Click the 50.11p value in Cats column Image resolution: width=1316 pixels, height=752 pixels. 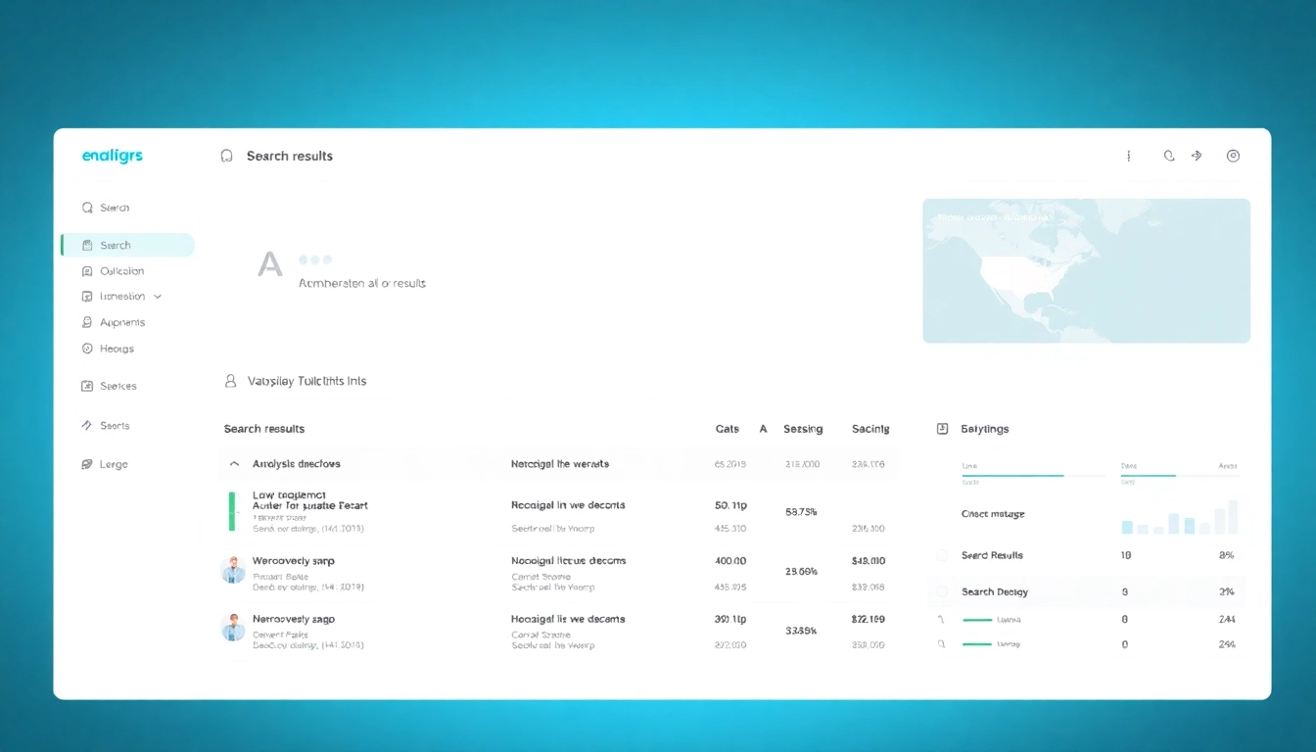(x=730, y=505)
